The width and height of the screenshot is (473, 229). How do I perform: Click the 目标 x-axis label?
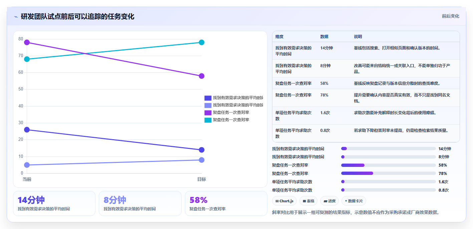[x=202, y=179]
